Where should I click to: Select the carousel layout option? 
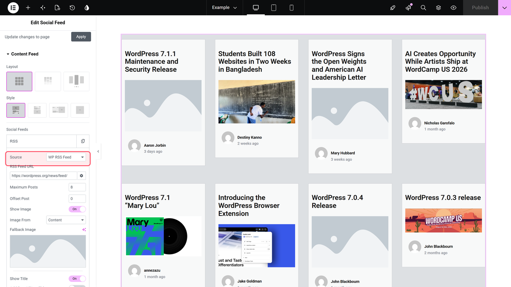click(x=76, y=81)
